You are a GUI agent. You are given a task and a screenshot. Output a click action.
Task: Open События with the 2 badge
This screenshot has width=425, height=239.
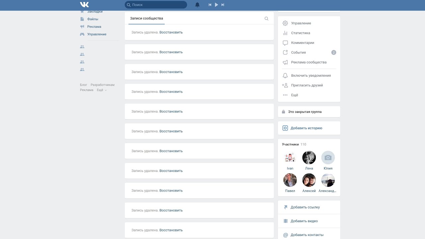click(309, 52)
